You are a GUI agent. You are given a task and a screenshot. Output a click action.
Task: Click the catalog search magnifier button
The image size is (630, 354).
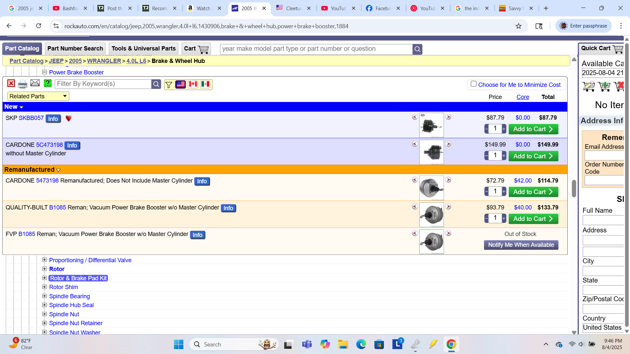tap(417, 49)
